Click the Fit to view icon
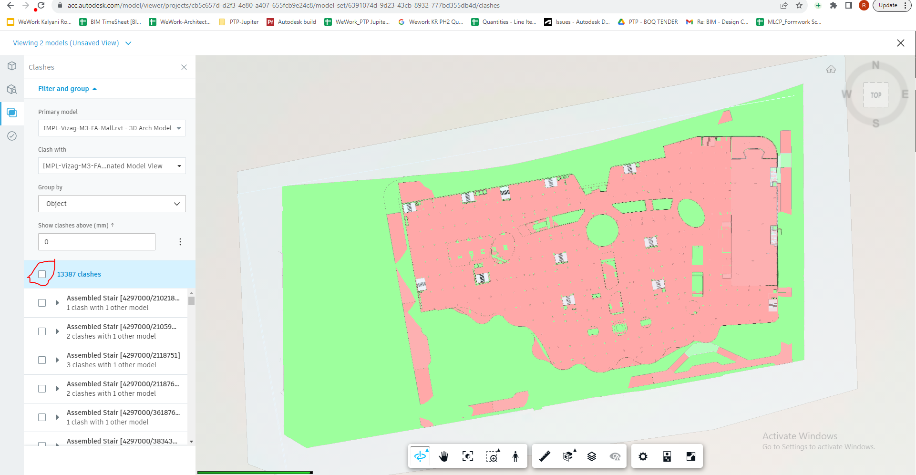 pos(468,456)
